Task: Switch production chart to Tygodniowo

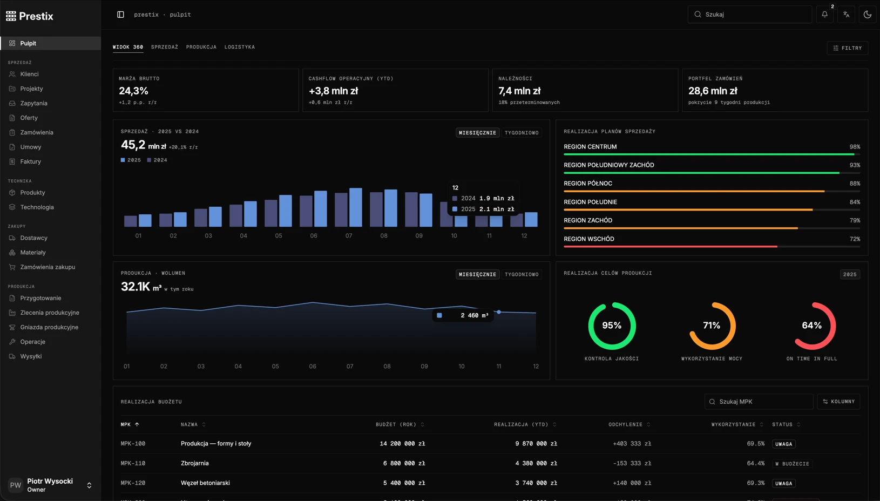Action: (x=522, y=274)
